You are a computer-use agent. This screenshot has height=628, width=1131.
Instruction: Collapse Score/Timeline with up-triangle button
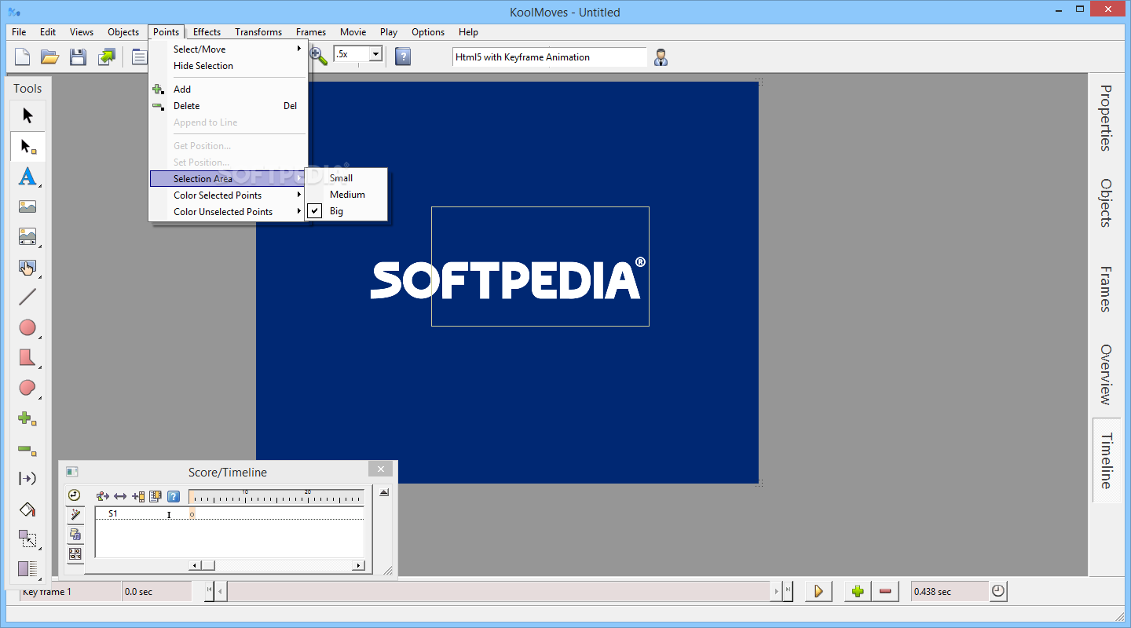[384, 493]
